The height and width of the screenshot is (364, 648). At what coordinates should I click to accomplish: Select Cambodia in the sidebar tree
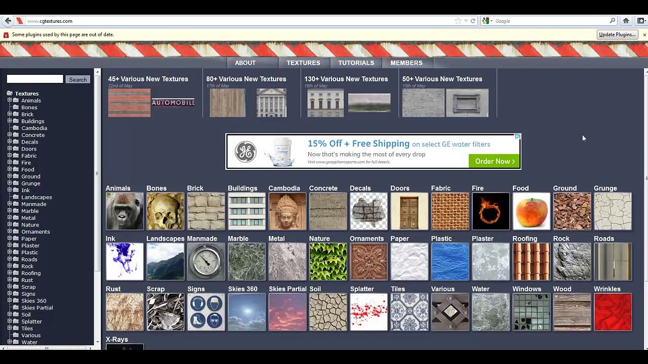pos(34,128)
